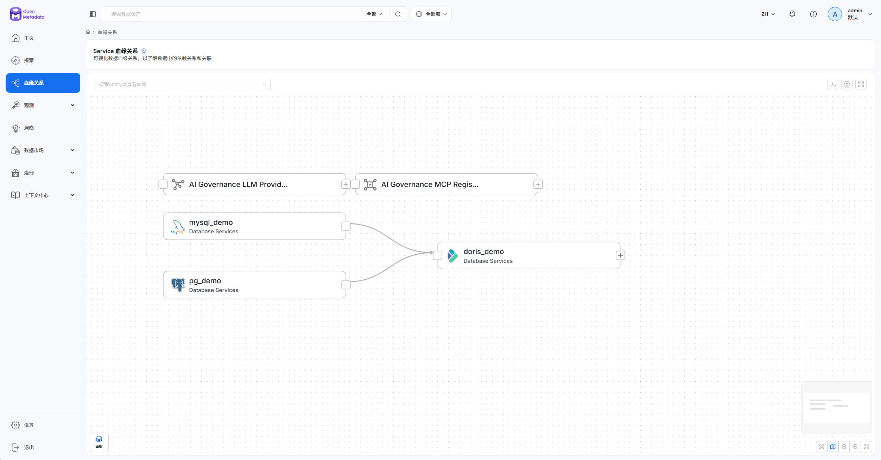
Task: Toggle the minimap map icon
Action: [x=833, y=447]
